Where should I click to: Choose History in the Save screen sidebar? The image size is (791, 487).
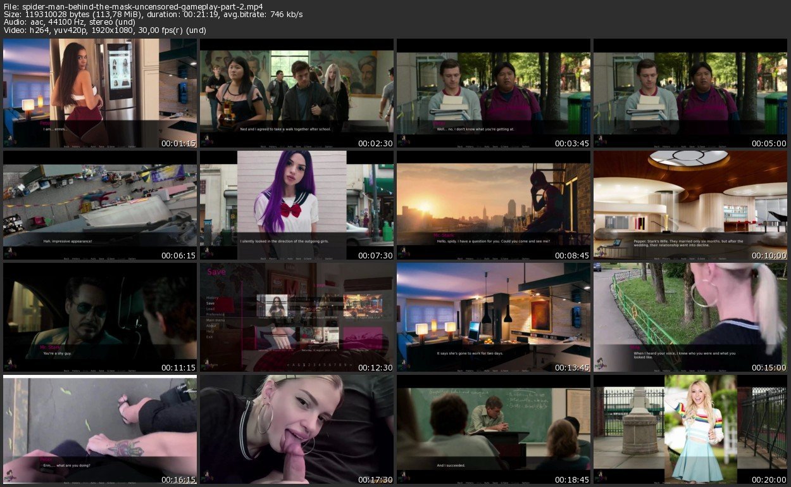213,298
